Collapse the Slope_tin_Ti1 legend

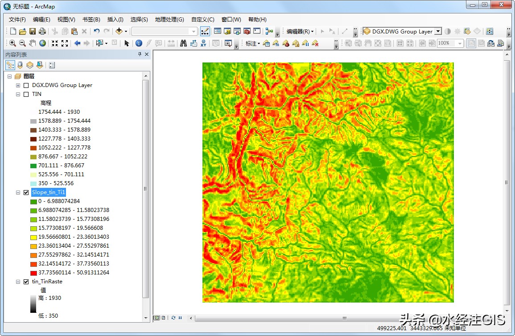pos(18,192)
